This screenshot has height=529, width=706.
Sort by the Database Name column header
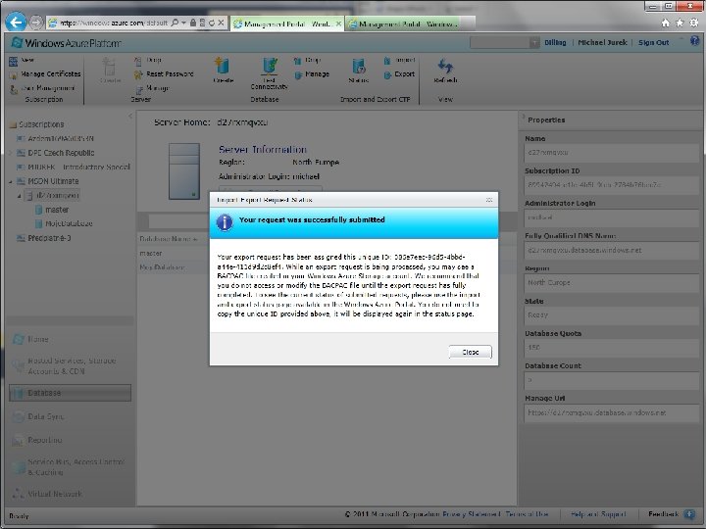tap(169, 239)
